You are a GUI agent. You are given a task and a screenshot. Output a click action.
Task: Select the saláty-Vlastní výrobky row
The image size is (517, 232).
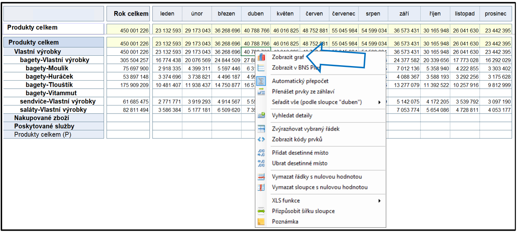click(54, 110)
